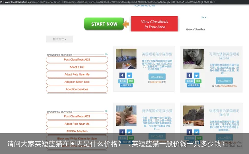
Task: Open AdChoices triangle icon on banner ad
Action: click(203, 18)
